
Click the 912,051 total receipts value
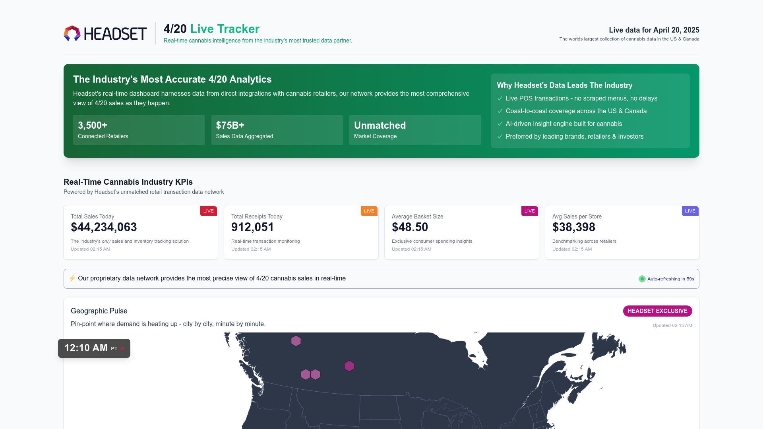252,227
